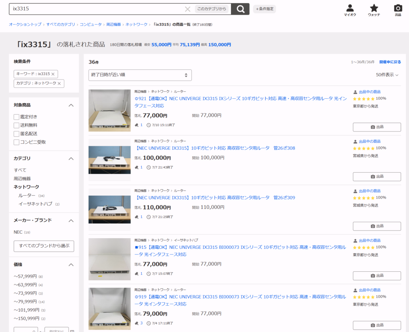Filter price ～79,999円
The height and width of the screenshot is (332, 409).
click(29, 302)
